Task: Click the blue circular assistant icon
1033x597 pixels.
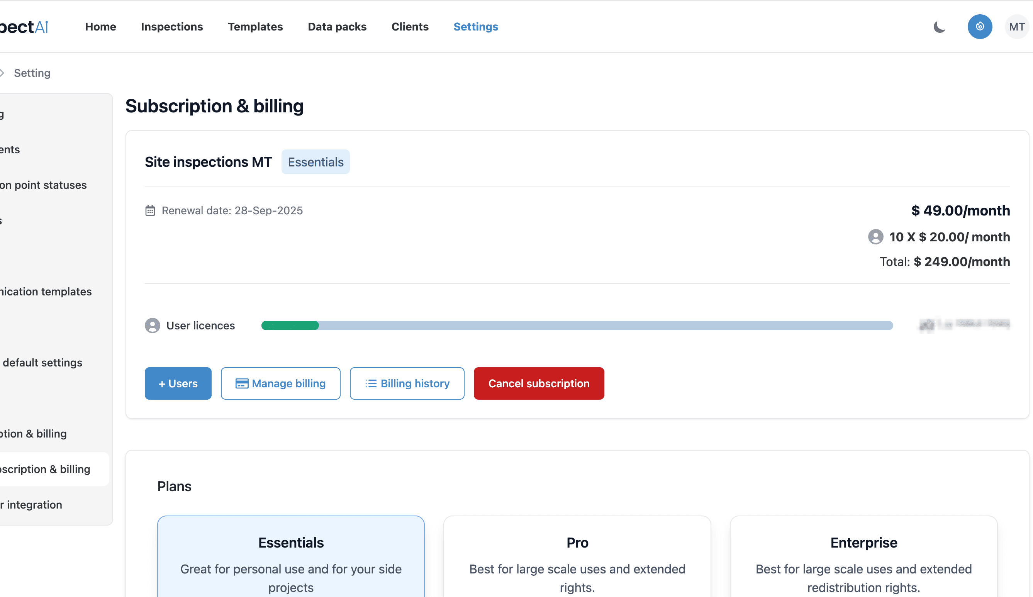Action: coord(980,27)
